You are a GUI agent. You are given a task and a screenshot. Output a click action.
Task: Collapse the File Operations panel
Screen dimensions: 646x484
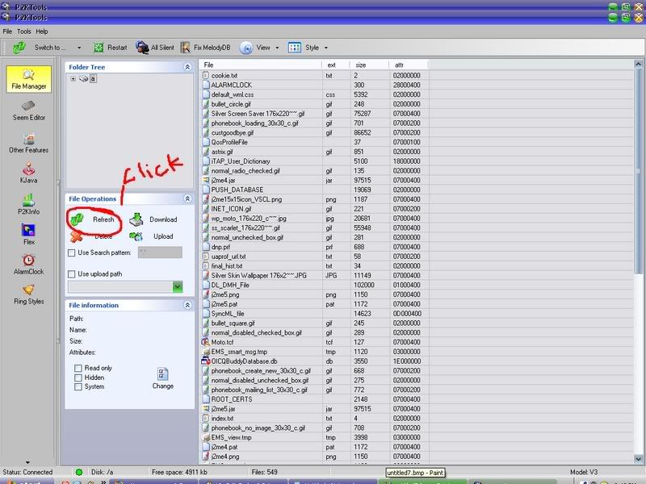tap(187, 198)
